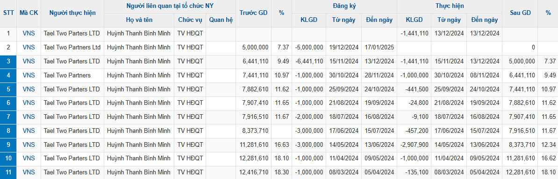This screenshot has height=179, width=558.
Task: Click the -2,907,900 executed volume cell
Action: pos(415,145)
